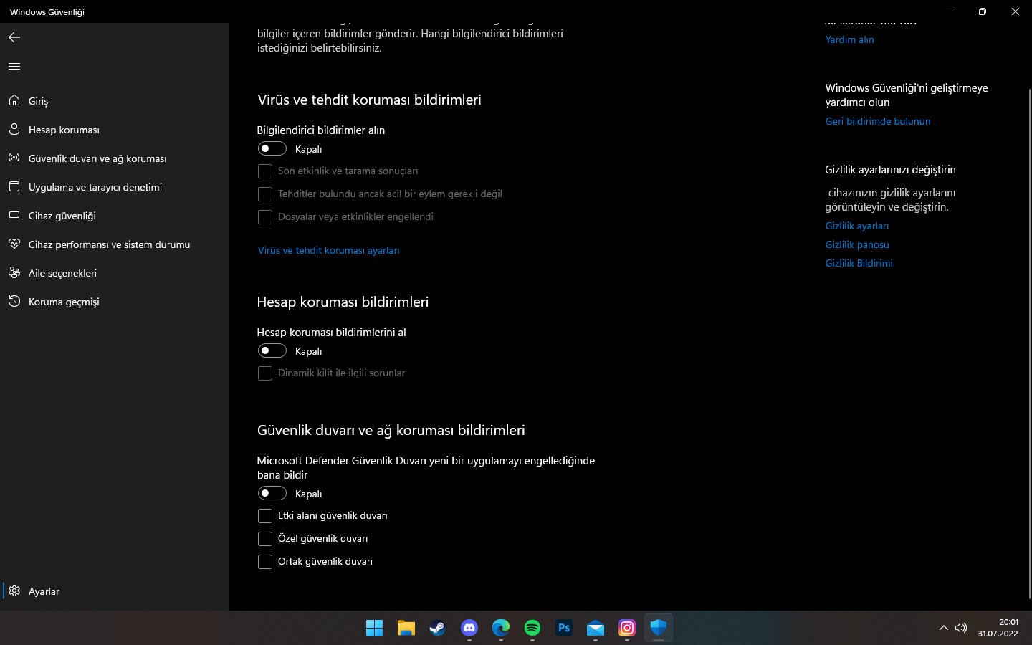The width and height of the screenshot is (1032, 645).
Task: Open Virüs ve tehdit koruması ayarları link
Action: coord(329,250)
